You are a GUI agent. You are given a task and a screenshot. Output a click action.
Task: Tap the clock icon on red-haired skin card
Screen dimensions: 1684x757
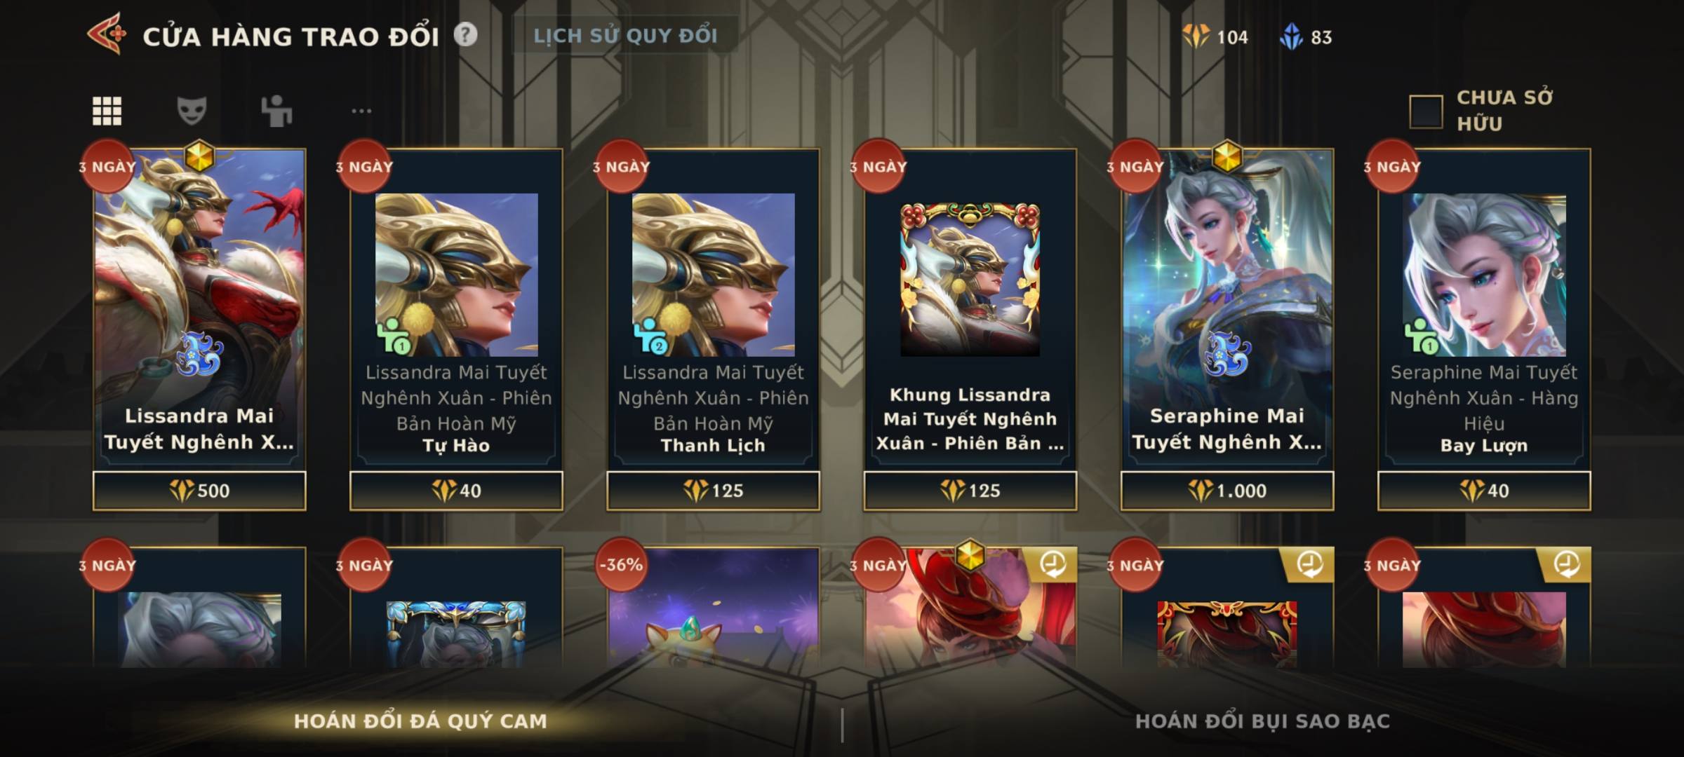1052,564
